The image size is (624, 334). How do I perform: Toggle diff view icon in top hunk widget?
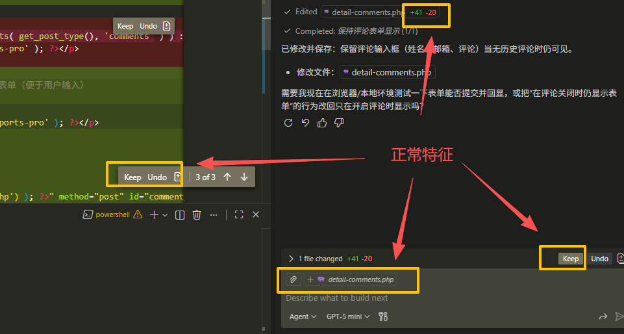click(166, 26)
